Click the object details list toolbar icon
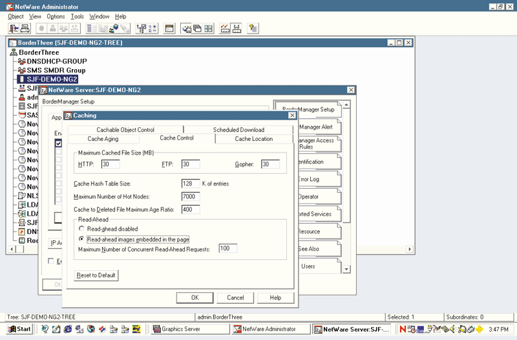This screenshot has height=340, width=517. coord(91,28)
